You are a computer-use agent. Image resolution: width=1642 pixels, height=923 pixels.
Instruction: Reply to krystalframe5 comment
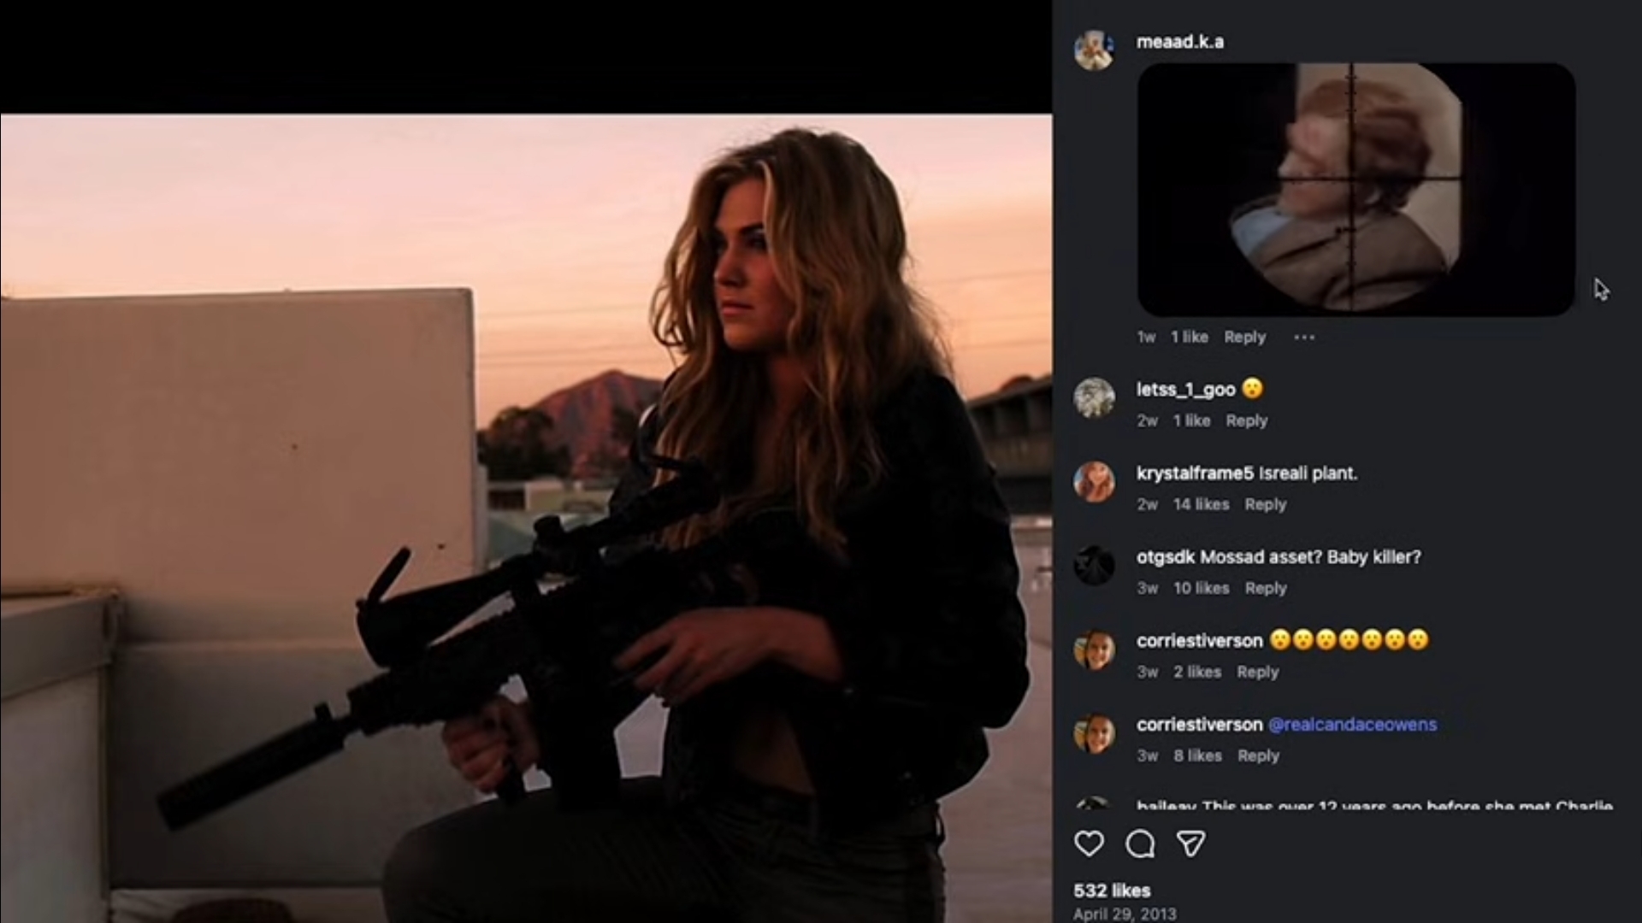pyautogui.click(x=1265, y=504)
